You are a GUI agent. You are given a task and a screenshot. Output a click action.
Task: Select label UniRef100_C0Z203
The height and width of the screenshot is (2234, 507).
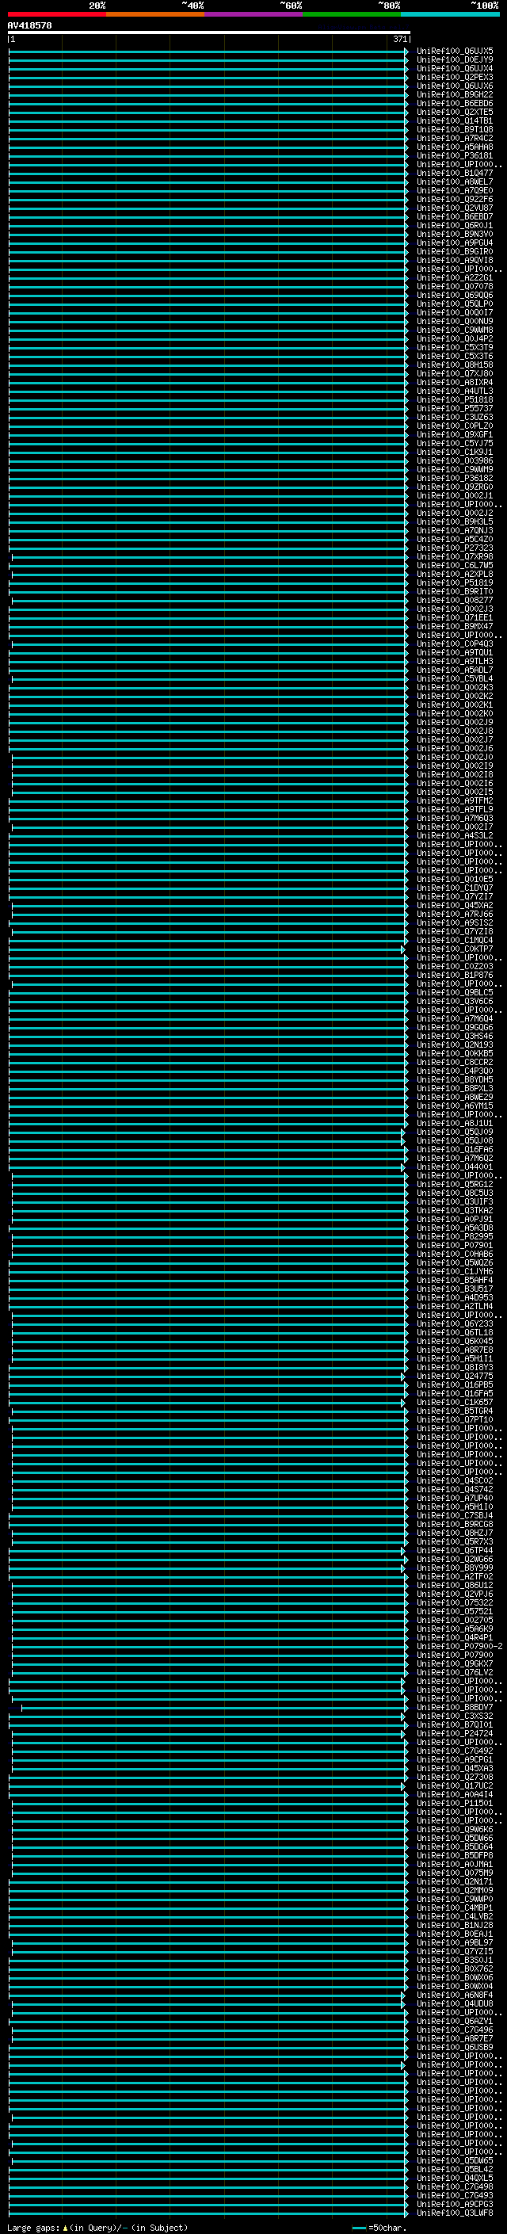coord(455,966)
